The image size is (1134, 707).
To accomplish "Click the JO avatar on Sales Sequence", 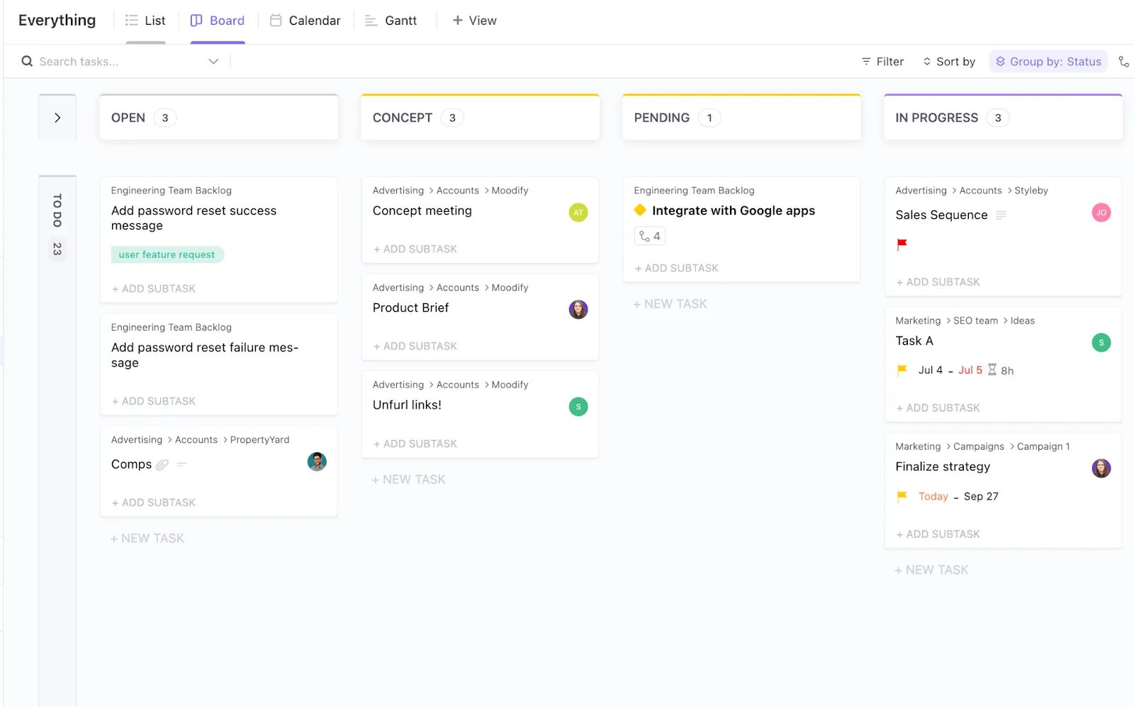I will tap(1101, 213).
